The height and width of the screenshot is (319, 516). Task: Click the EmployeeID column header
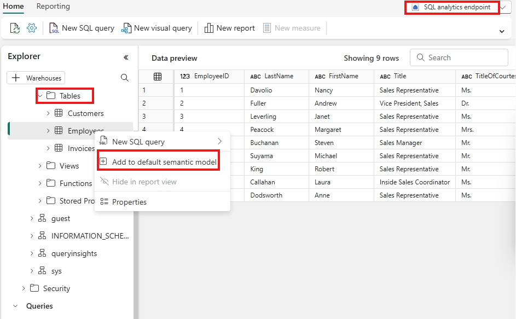pos(209,77)
